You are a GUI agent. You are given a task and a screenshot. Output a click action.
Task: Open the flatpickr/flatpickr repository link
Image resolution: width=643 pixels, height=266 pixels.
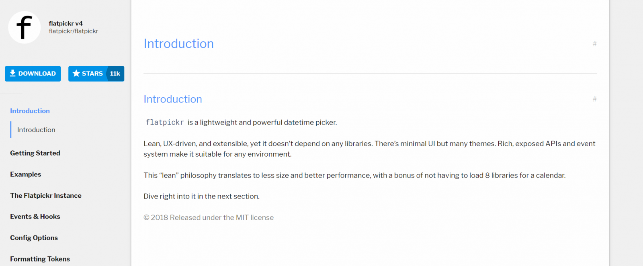(74, 31)
